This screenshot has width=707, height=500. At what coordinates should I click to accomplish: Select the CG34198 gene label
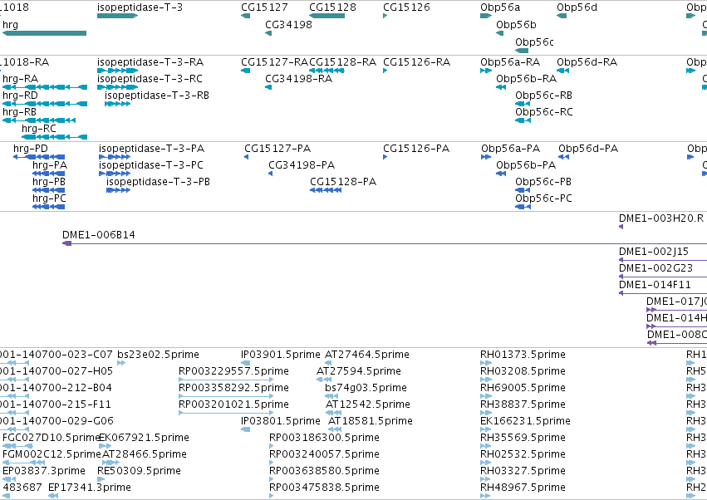288,25
